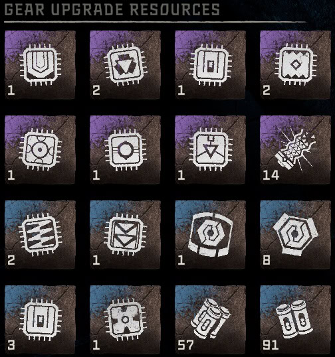Choose the purple coil with dotted circle
Image resolution: width=335 pixels, height=357 pixels.
click(x=40, y=150)
